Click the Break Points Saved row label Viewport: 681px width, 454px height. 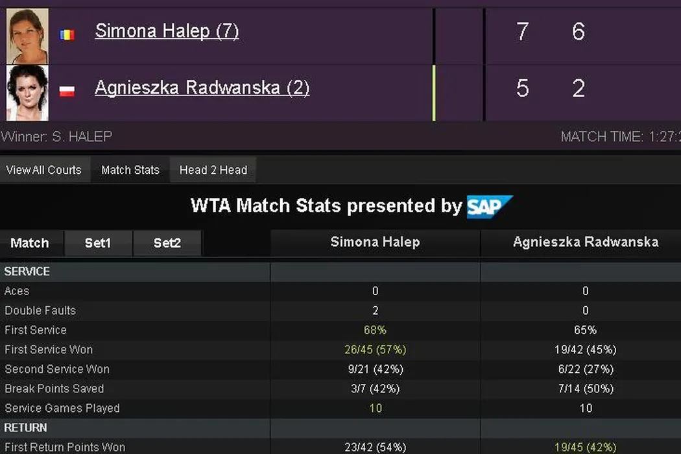[x=54, y=388]
